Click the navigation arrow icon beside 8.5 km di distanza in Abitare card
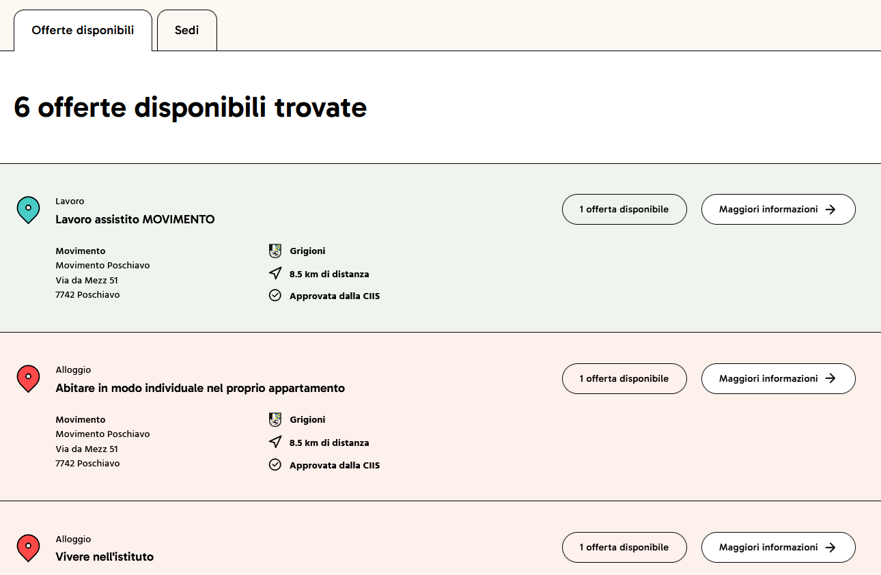Image resolution: width=881 pixels, height=575 pixels. (x=275, y=441)
